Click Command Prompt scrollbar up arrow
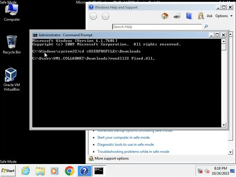The width and height of the screenshot is (236, 177). pyautogui.click(x=224, y=41)
